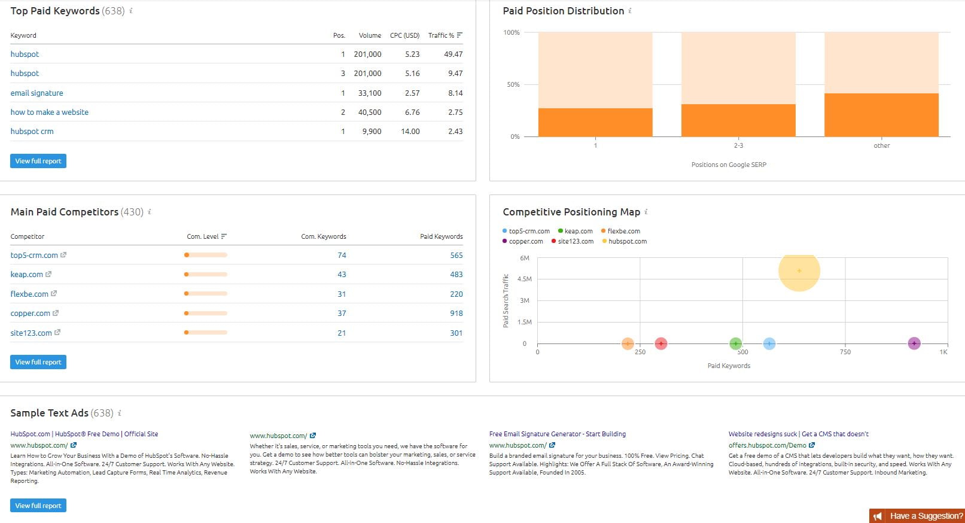Toggle site123.com in the map legend
The width and height of the screenshot is (965, 523).
573,241
